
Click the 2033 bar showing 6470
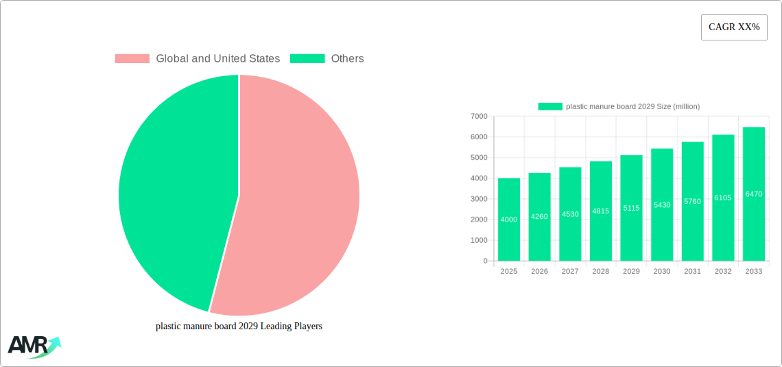click(x=753, y=194)
